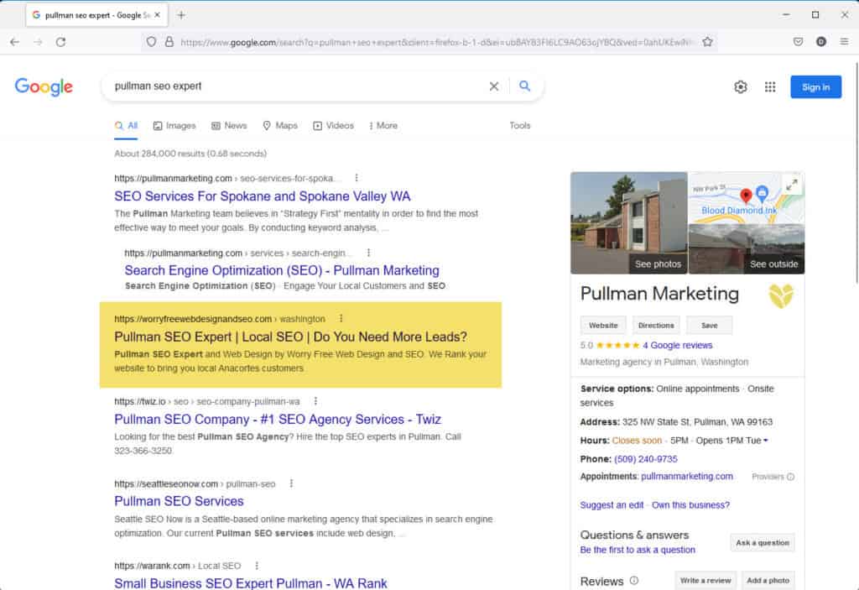859x590 pixels.
Task: Click the browser back arrow
Action: 15,42
